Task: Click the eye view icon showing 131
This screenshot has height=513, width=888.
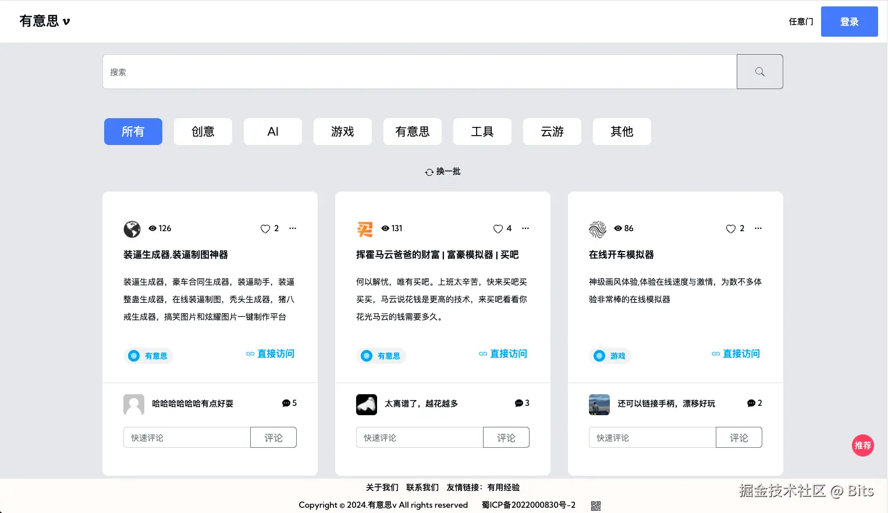Action: point(384,228)
